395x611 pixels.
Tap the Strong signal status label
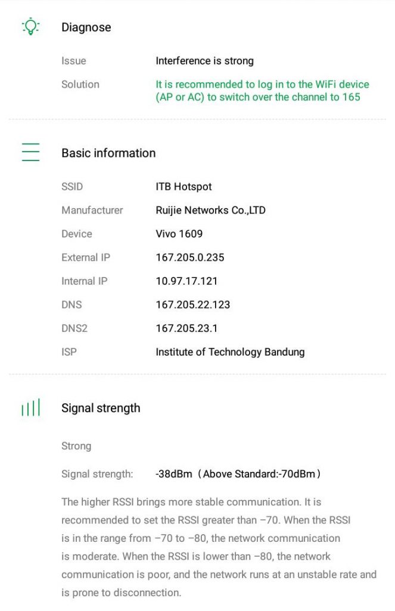coord(76,446)
